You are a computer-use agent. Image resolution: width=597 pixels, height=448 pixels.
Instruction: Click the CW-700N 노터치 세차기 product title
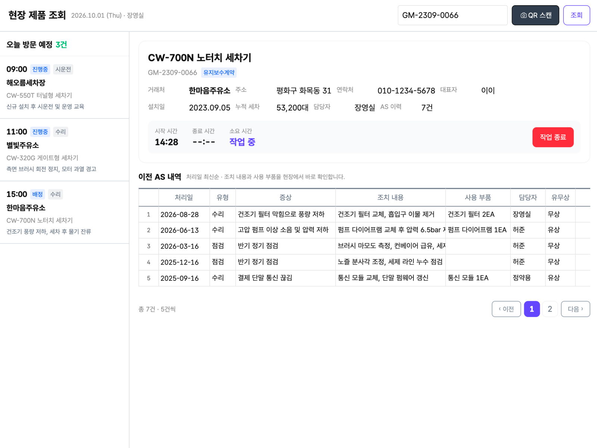pos(200,58)
